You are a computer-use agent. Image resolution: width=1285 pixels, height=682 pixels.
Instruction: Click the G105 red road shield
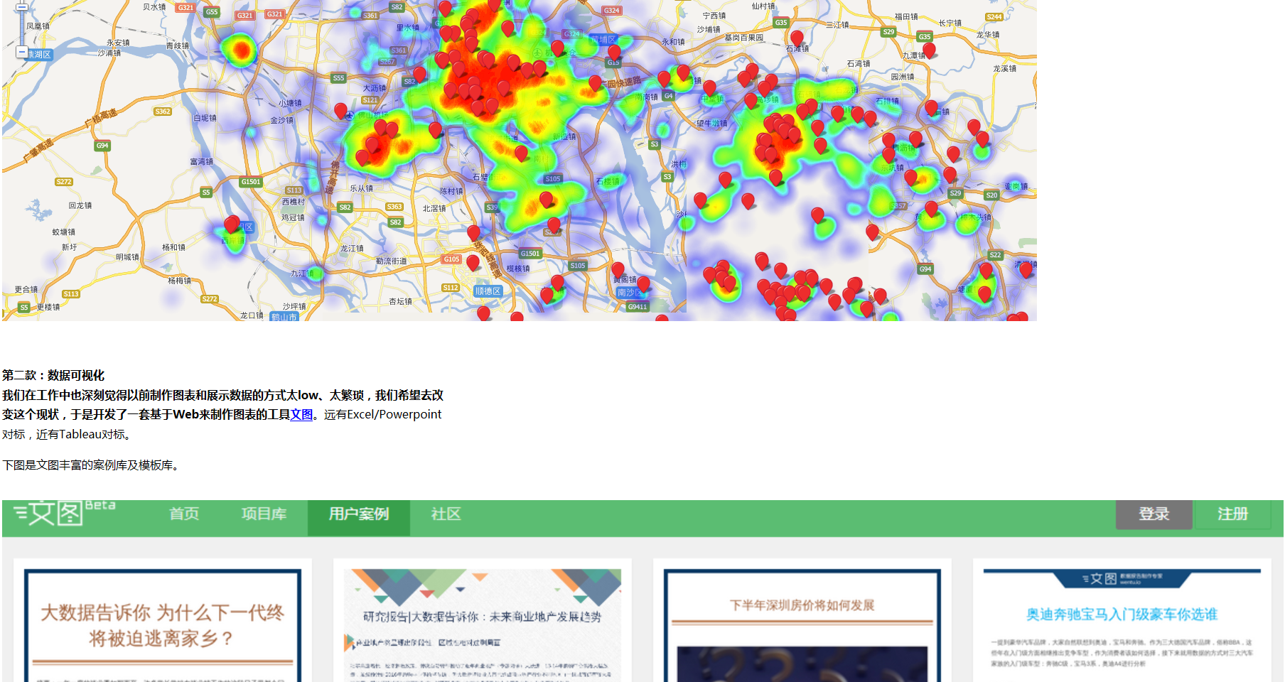(451, 259)
